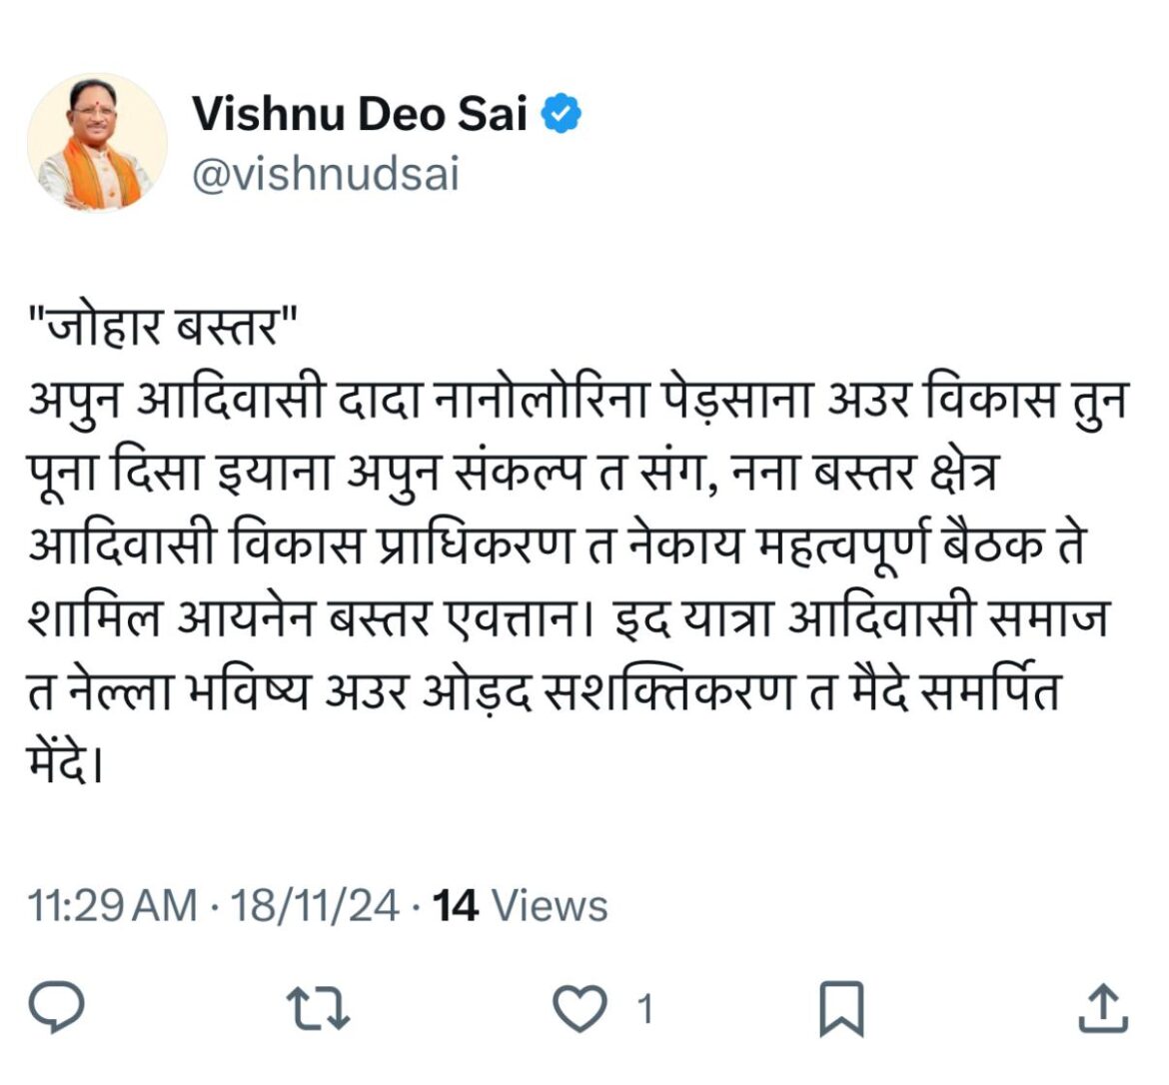Click the blue verified checkmark badge
This screenshot has width=1169, height=1085.
pyautogui.click(x=561, y=113)
